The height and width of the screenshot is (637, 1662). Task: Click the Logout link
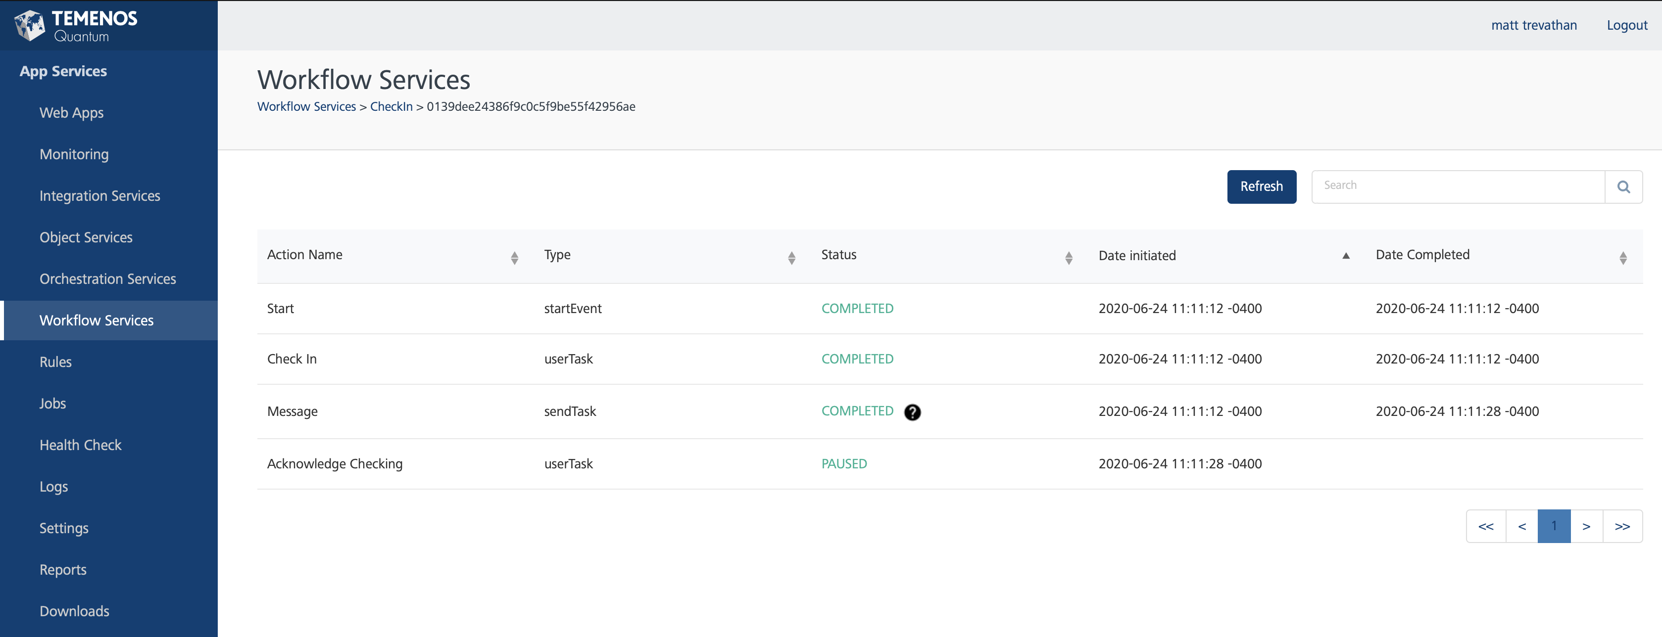(x=1626, y=25)
